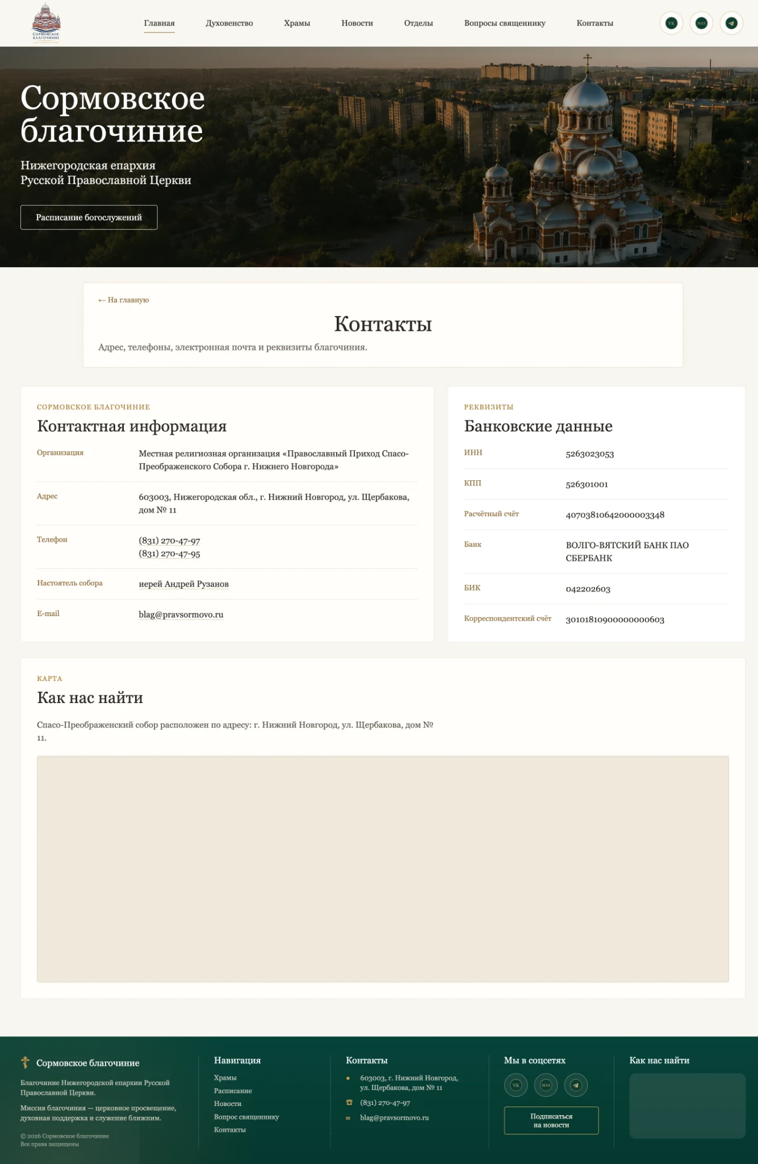
Task: Click the Расписание богослужений button
Action: (89, 217)
